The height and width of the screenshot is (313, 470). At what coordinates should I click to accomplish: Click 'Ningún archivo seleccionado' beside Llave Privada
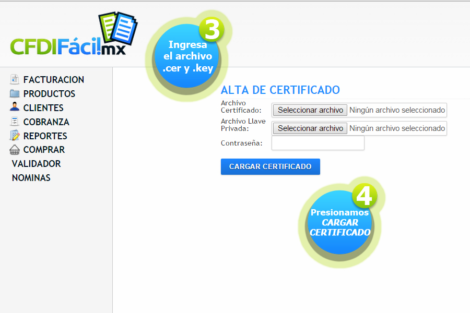coord(397,128)
